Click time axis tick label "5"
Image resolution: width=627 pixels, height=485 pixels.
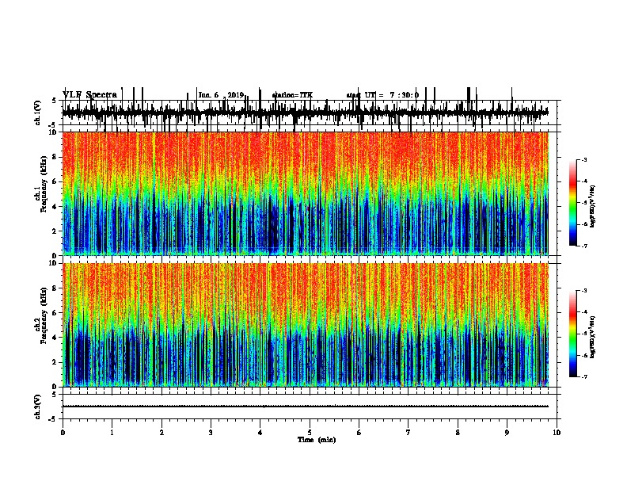coord(310,433)
